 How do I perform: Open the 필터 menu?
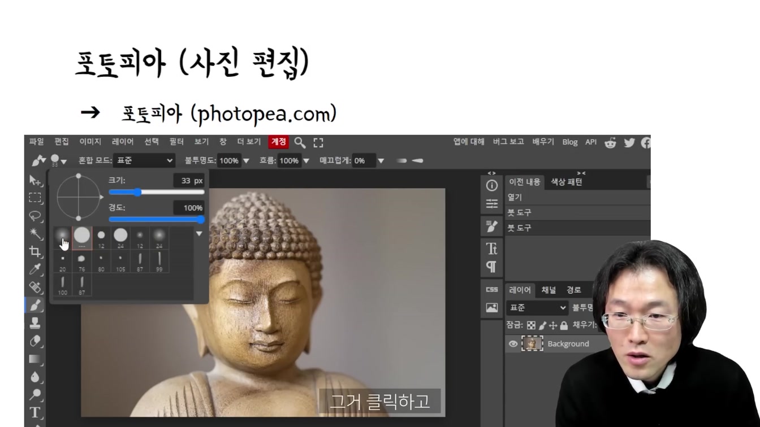pos(176,142)
